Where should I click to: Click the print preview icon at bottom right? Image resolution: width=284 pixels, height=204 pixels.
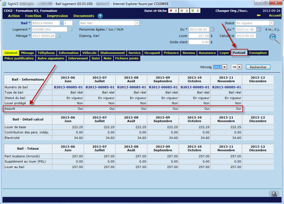point(273,194)
